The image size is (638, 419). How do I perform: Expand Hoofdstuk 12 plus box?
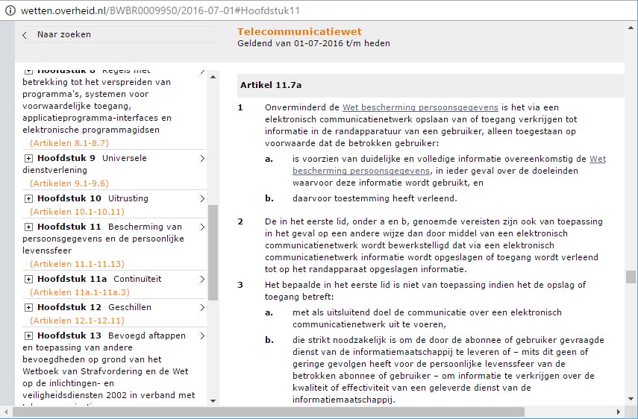point(28,307)
